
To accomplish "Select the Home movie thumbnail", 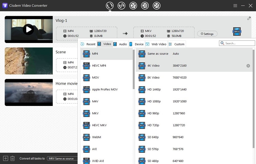I will point(29,92).
